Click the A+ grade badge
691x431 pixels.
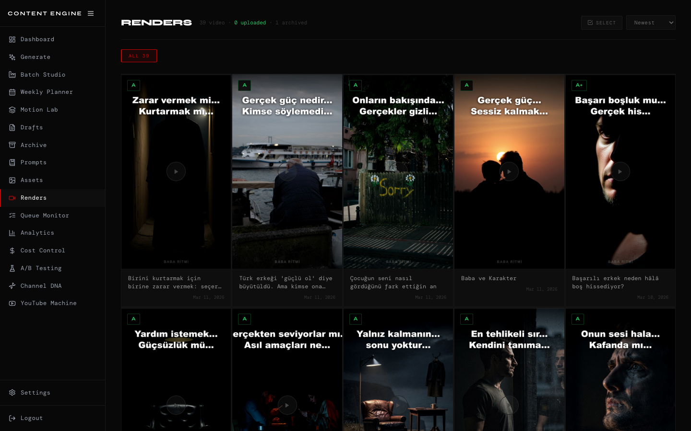click(x=579, y=85)
